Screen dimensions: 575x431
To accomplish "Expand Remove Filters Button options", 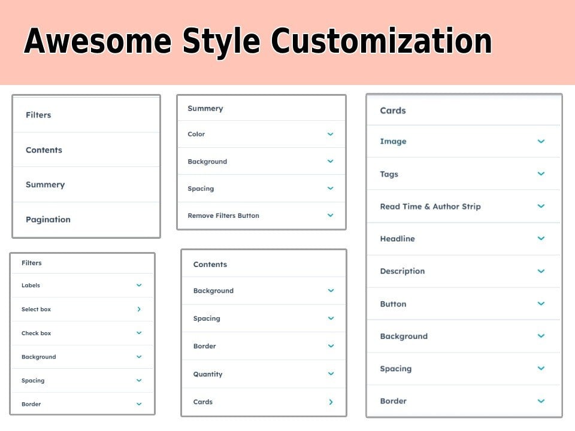I will point(330,215).
